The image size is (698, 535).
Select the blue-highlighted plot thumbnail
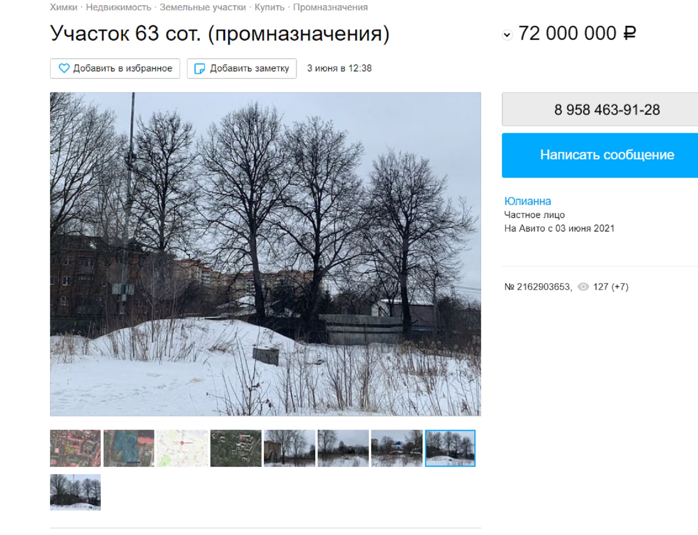click(129, 448)
